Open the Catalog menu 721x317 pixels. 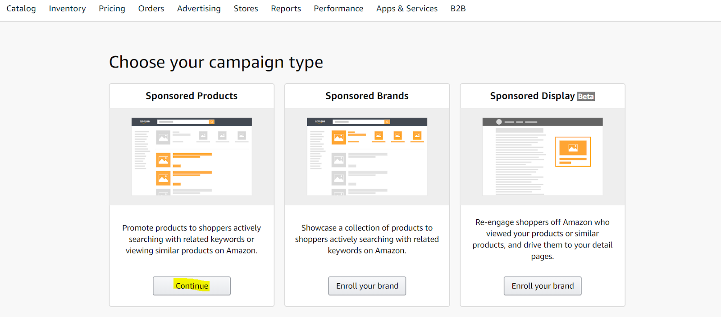[x=21, y=9]
